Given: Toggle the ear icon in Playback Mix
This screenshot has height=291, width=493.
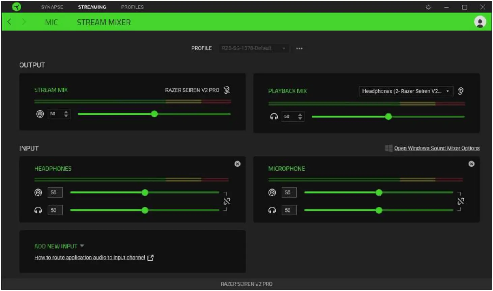Looking at the screenshot, I should [461, 91].
